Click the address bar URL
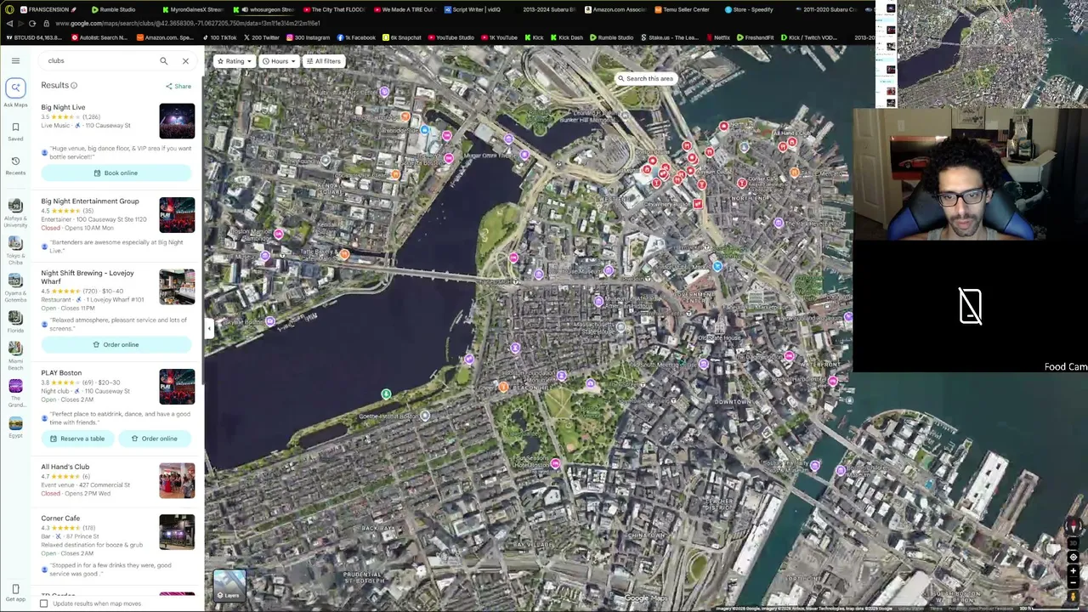The image size is (1088, 612). pyautogui.click(x=188, y=24)
